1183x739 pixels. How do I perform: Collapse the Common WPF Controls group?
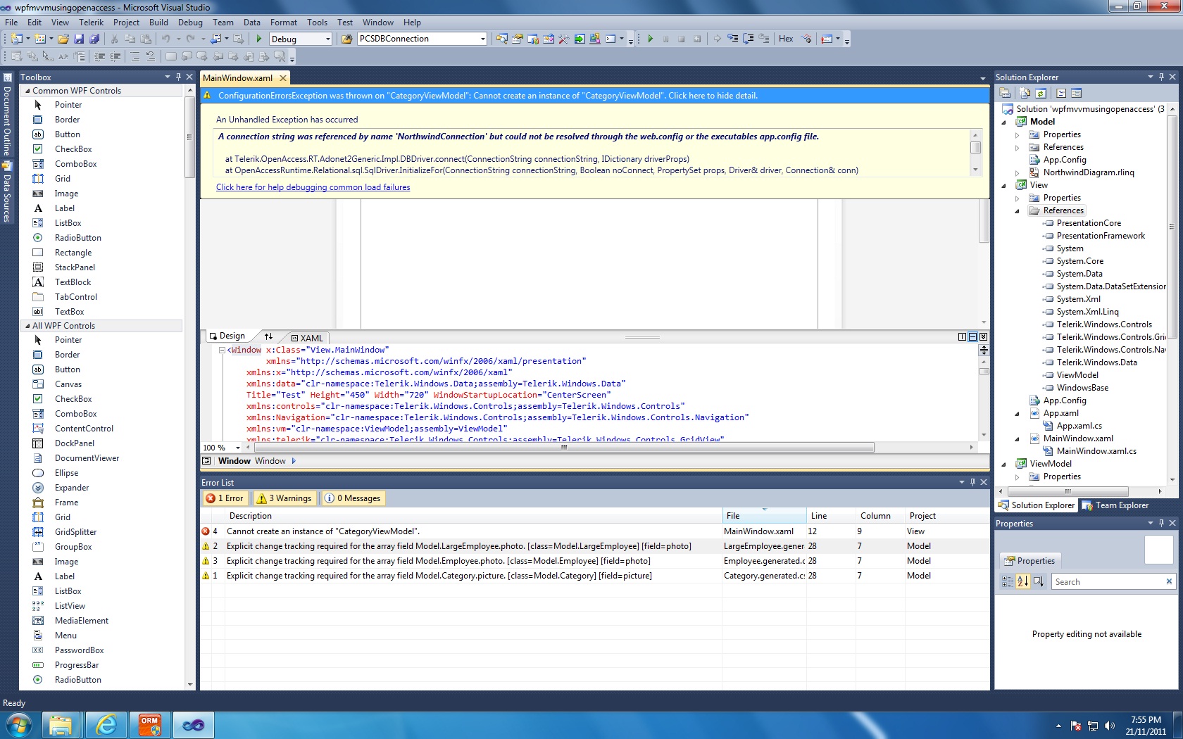[28, 91]
